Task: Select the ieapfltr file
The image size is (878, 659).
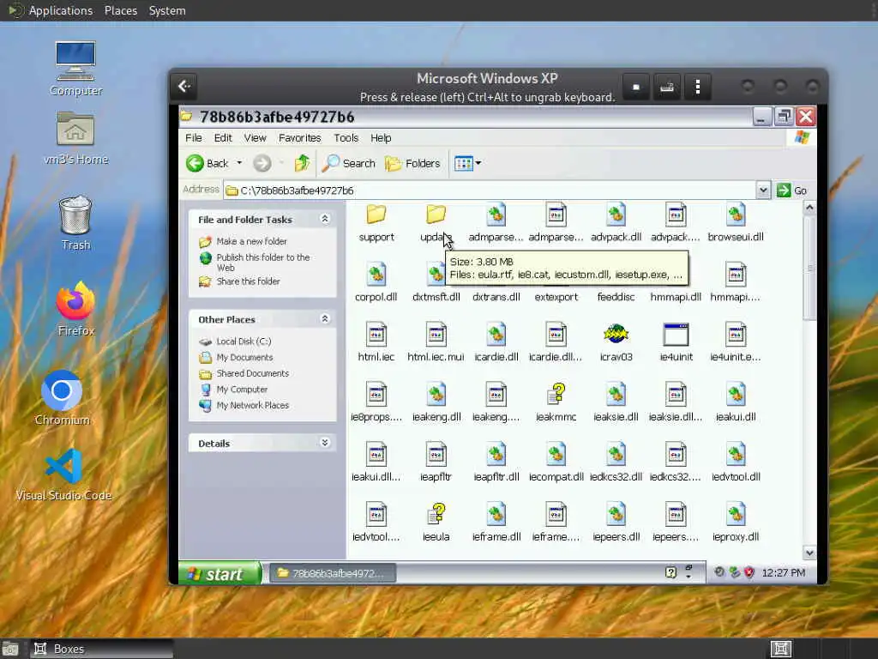Action: (436, 463)
